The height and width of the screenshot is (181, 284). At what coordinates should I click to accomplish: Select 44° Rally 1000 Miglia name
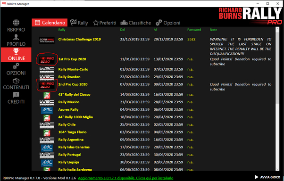pyautogui.click(x=75, y=117)
